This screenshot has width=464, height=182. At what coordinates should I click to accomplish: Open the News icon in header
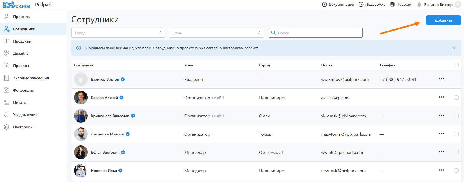point(392,4)
